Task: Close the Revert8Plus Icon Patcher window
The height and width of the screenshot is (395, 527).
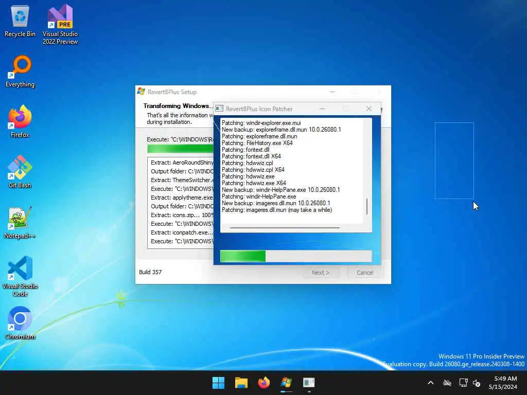Action: pyautogui.click(x=369, y=109)
